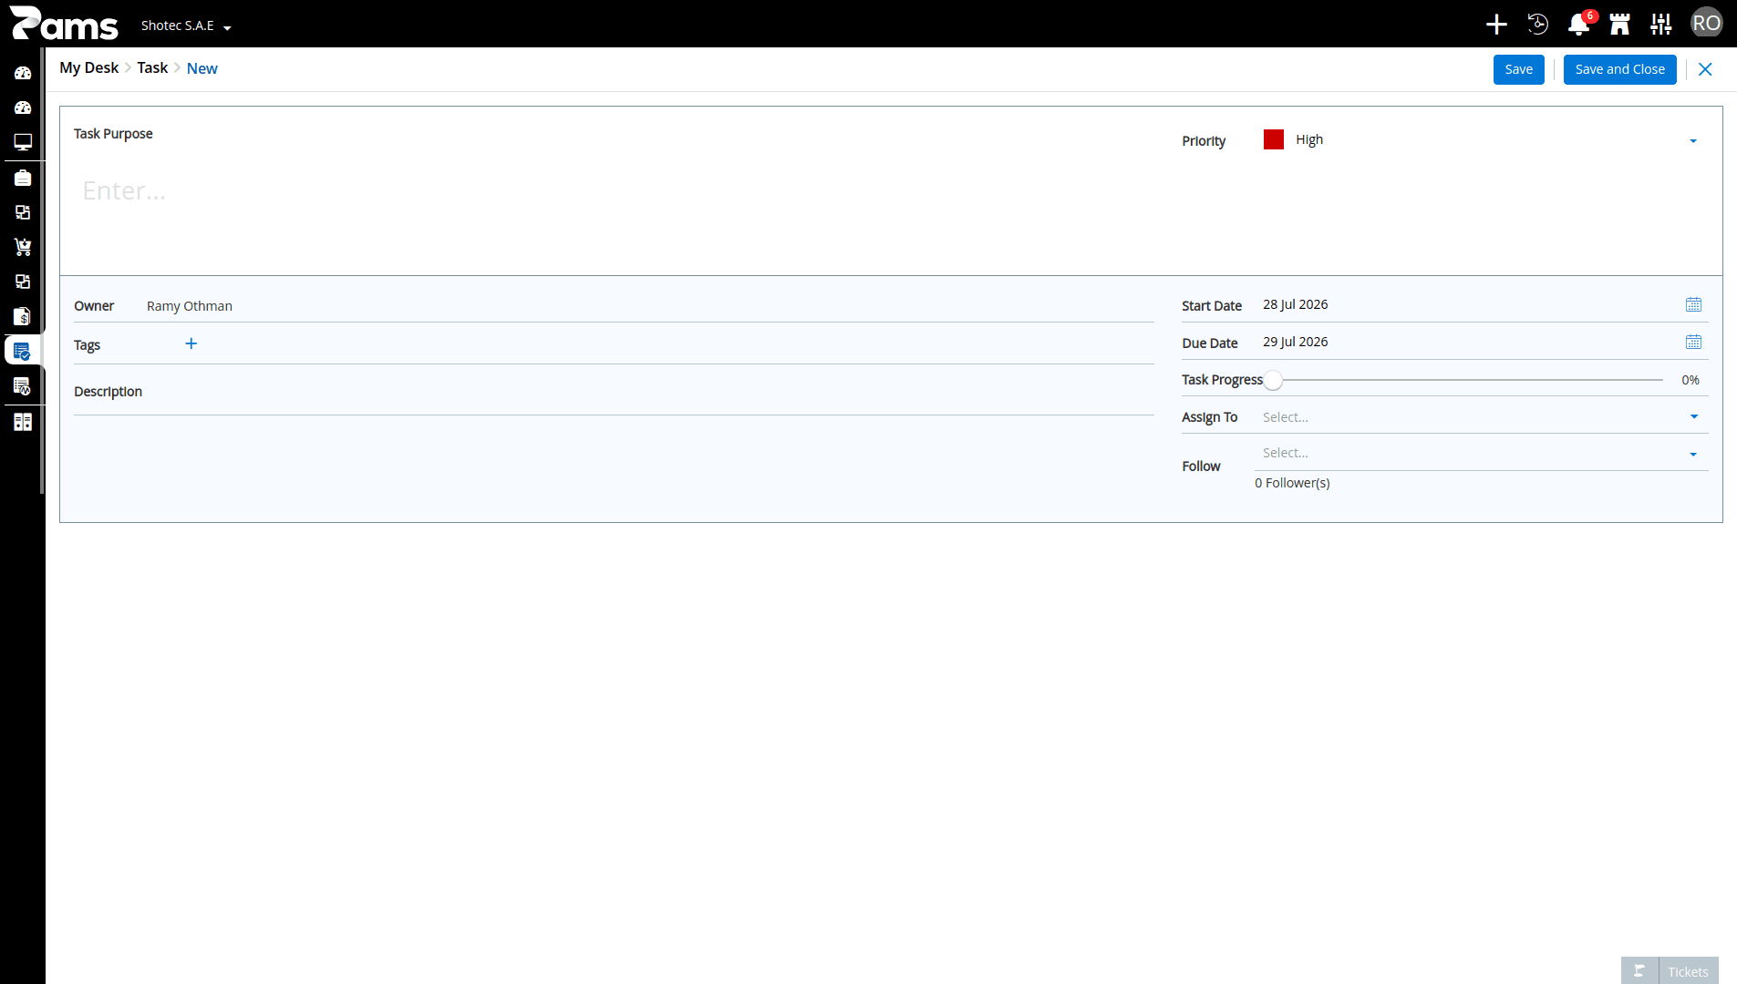Open the gauge icon just above monitor icon

[23, 108]
